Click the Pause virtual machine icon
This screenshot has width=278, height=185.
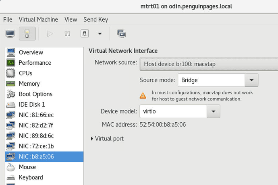click(x=67, y=34)
